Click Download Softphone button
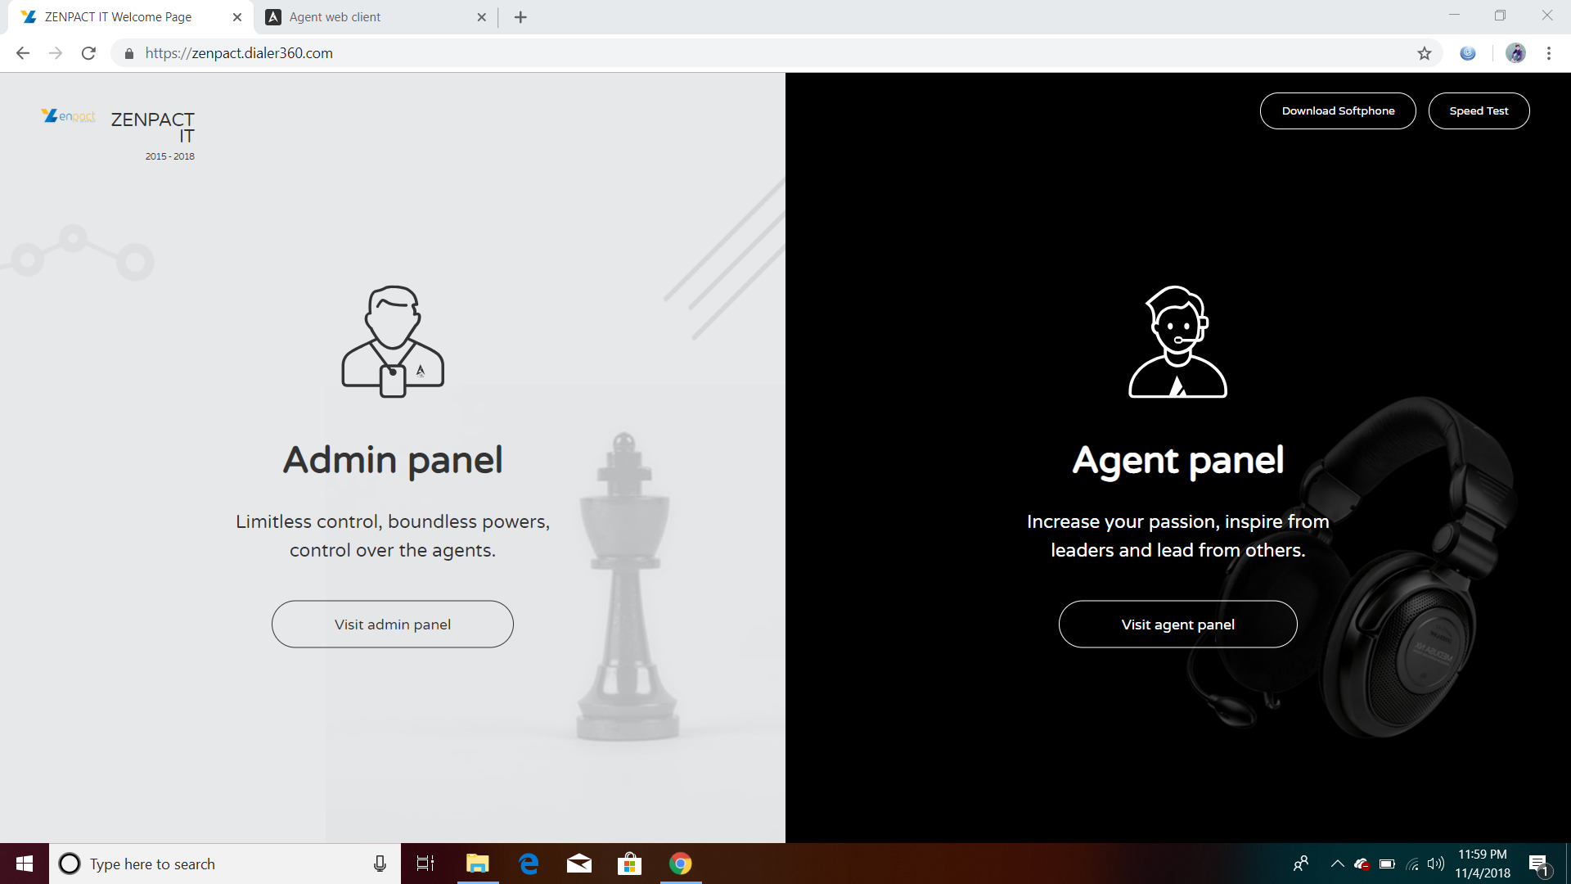Image resolution: width=1571 pixels, height=884 pixels. tap(1338, 110)
